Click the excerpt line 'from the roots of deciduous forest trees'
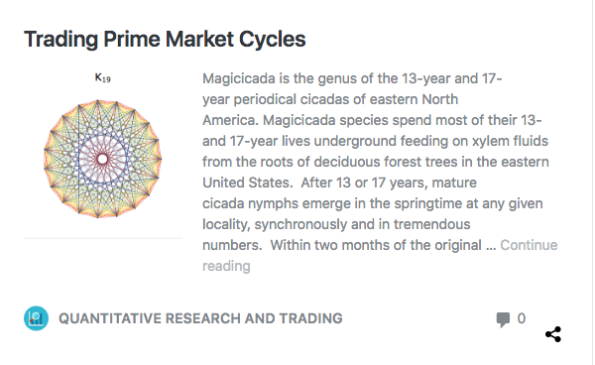 (375, 162)
